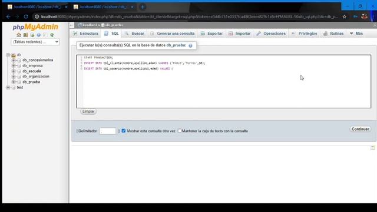This screenshot has width=377, height=212.
Task: Click db_concesionarios database icon
Action: (x=19, y=60)
